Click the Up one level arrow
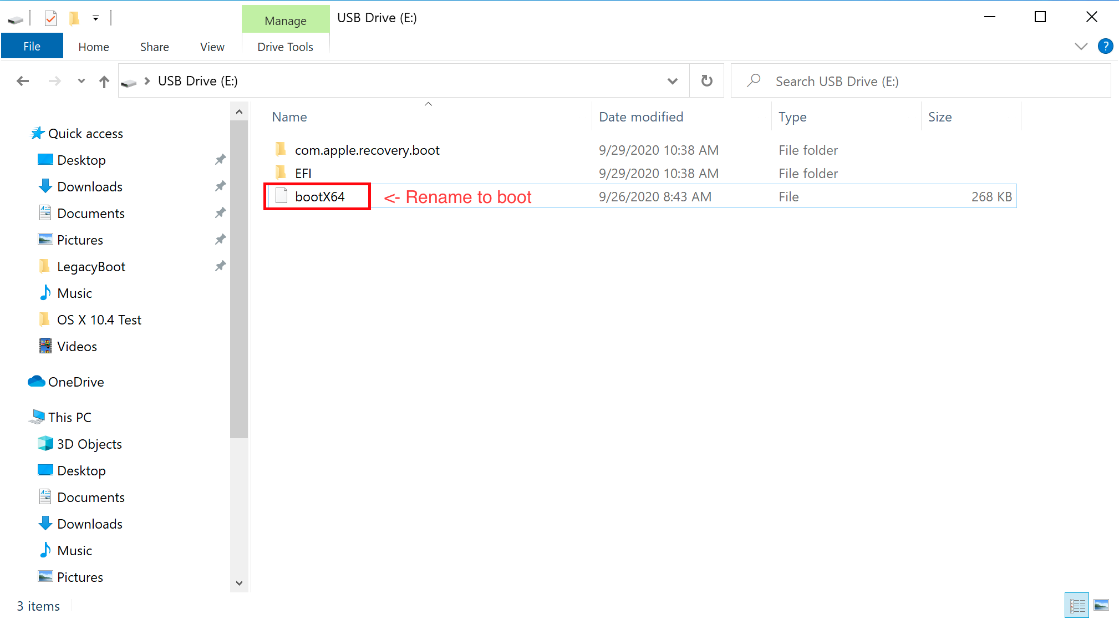1119x619 pixels. click(104, 82)
